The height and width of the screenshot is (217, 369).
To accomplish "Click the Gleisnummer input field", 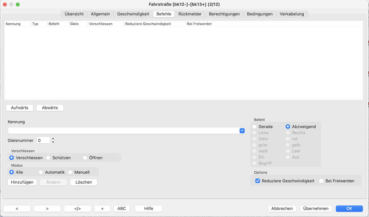I will point(43,140).
